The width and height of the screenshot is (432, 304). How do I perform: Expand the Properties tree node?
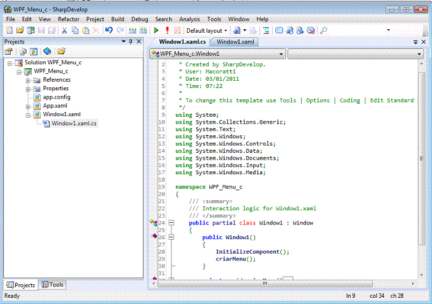click(28, 89)
